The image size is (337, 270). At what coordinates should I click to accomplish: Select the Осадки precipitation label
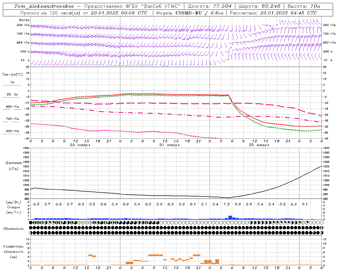[x=14, y=207]
